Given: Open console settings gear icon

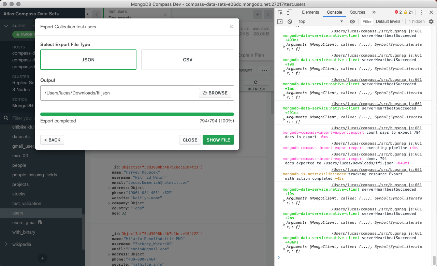Looking at the screenshot, I should 431,21.
